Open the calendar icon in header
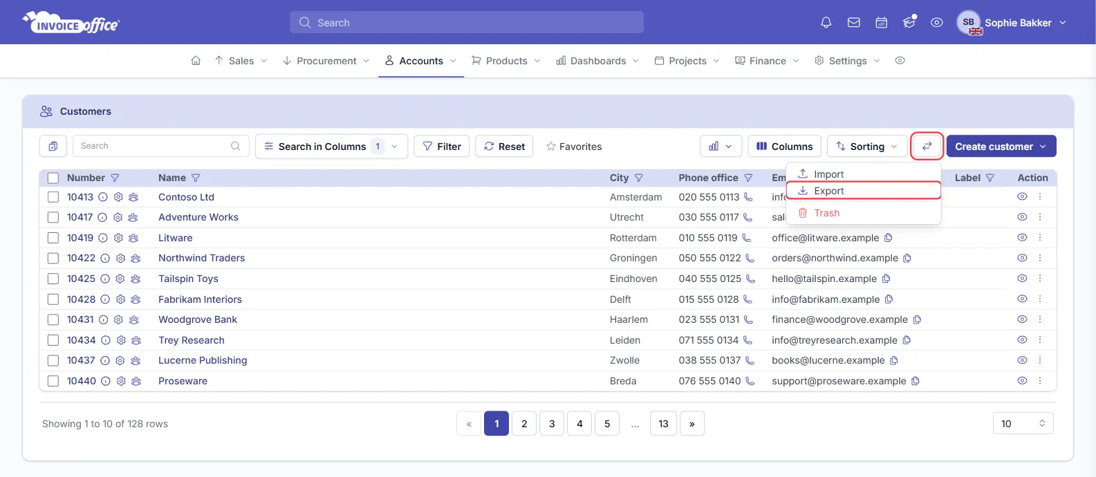The image size is (1096, 477). pos(882,23)
